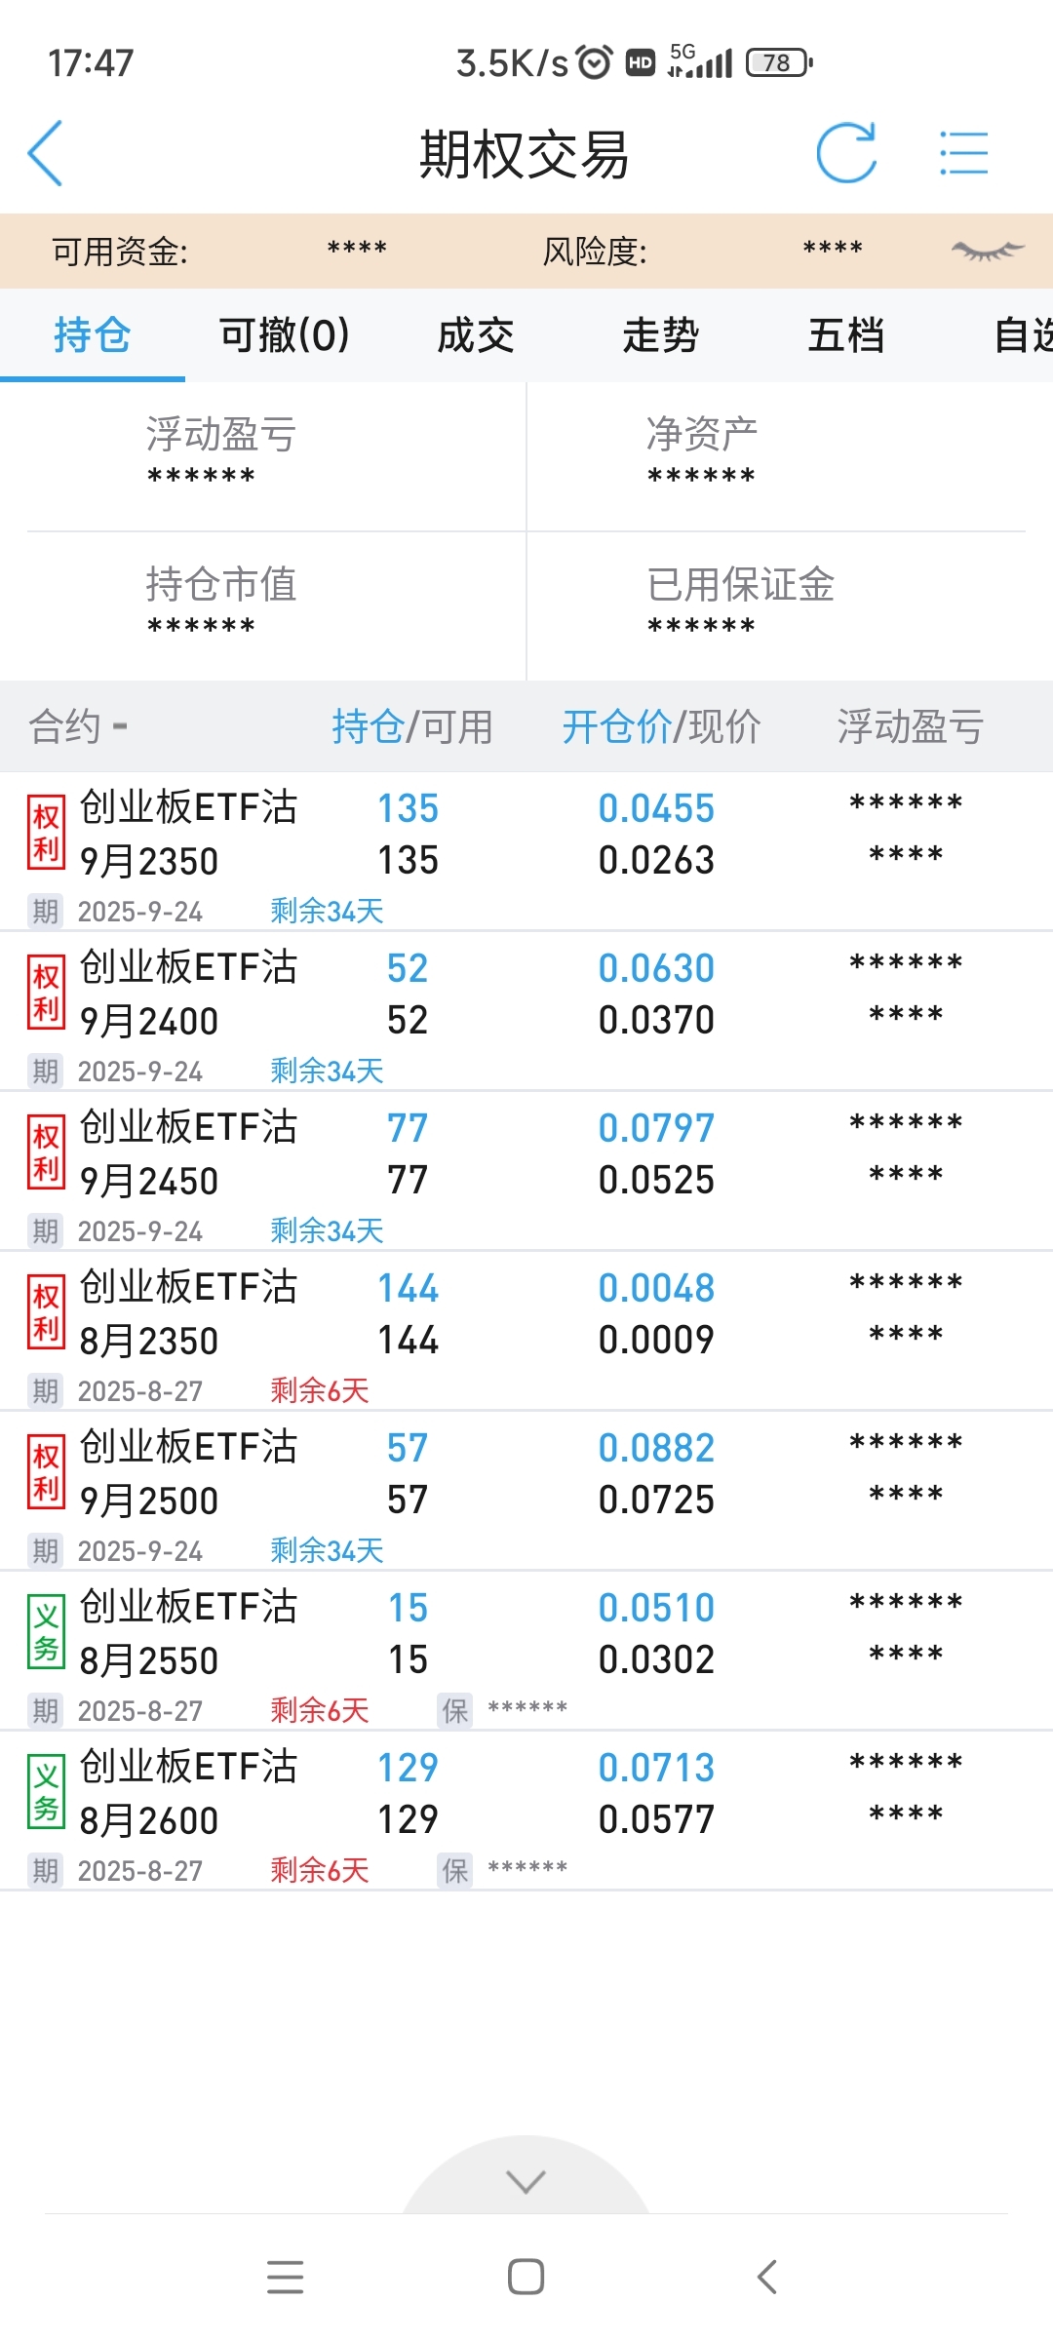
Task: Toggle the 开仓价/现价 column header
Action: pyautogui.click(x=660, y=726)
